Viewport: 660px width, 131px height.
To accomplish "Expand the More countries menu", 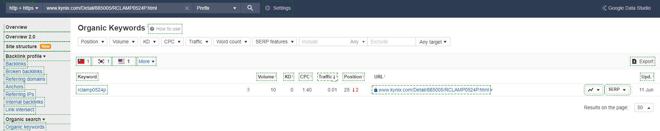I will (x=147, y=61).
